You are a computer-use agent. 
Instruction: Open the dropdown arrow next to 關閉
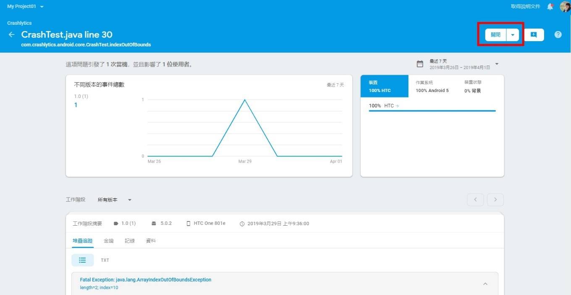click(x=513, y=35)
